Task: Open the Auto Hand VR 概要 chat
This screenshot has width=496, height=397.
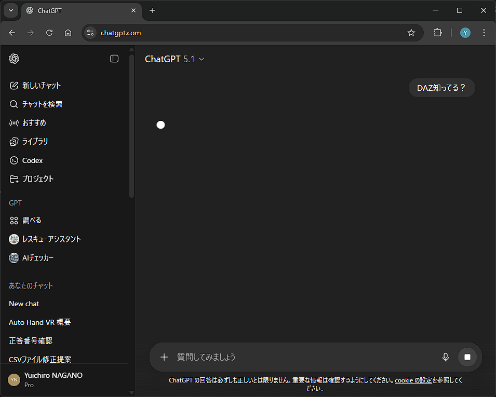Action: click(x=40, y=322)
